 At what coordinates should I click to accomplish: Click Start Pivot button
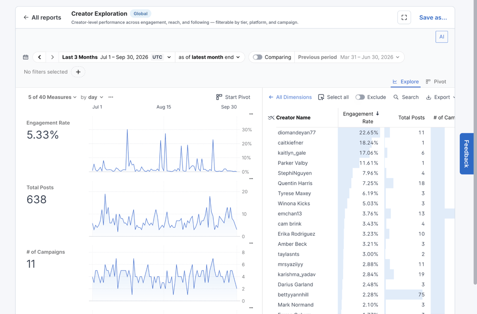tap(233, 97)
